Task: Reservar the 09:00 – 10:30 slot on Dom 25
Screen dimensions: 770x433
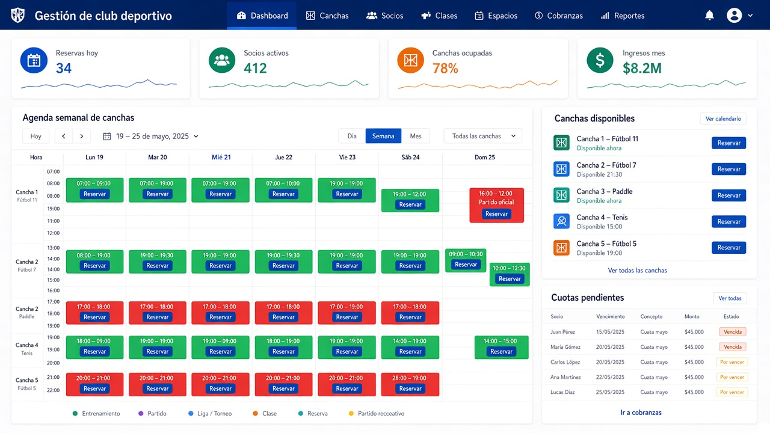Action: tap(466, 265)
